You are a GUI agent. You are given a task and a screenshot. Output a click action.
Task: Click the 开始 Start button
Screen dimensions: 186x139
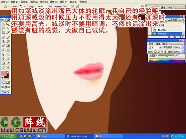[x=9, y=136]
